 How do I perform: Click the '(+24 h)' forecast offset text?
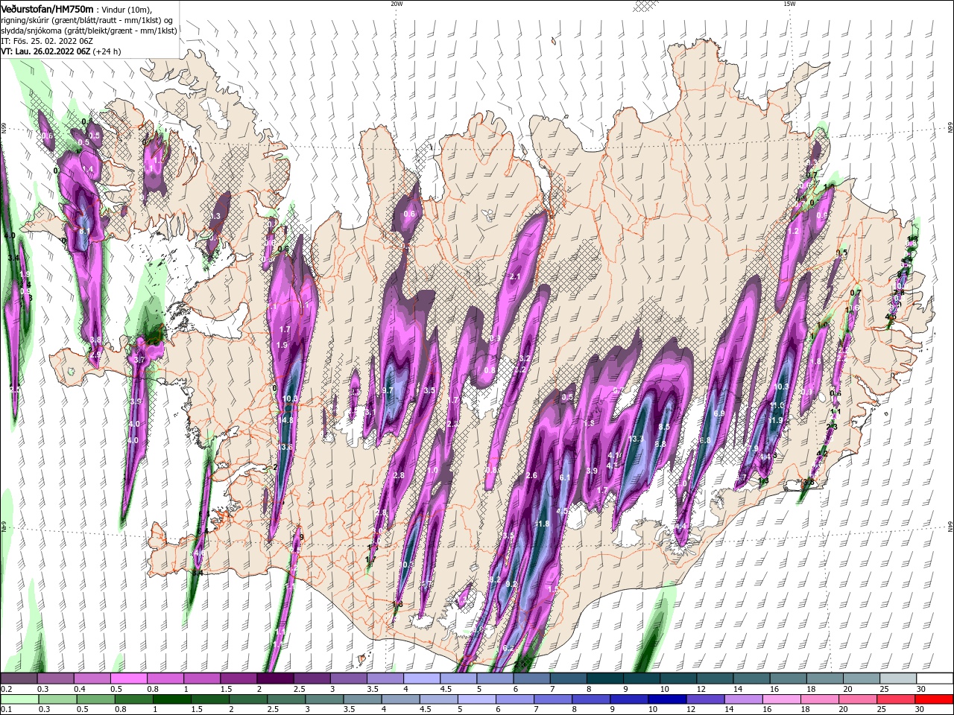click(x=107, y=51)
